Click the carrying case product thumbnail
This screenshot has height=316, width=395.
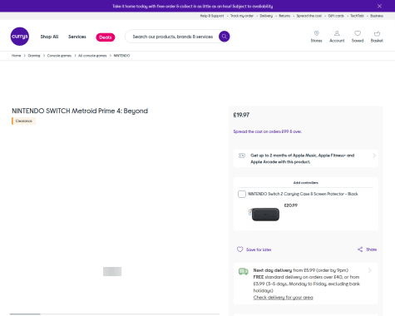pos(264,214)
